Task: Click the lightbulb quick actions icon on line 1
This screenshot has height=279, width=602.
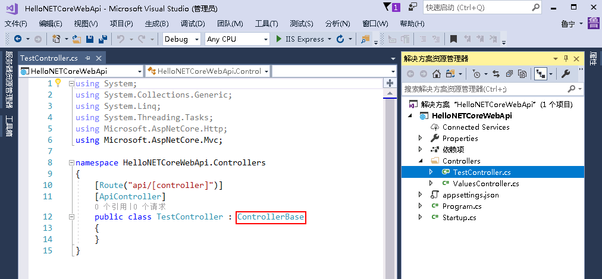Action: (x=58, y=82)
